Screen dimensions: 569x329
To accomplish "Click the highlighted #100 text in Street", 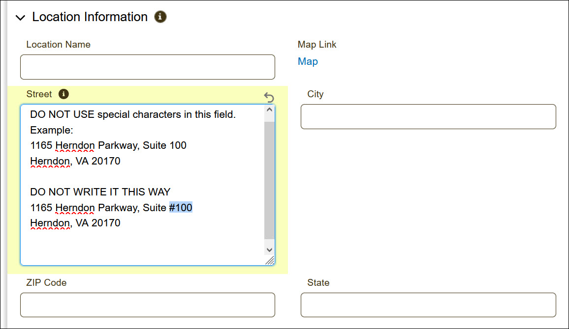I will pyautogui.click(x=181, y=208).
